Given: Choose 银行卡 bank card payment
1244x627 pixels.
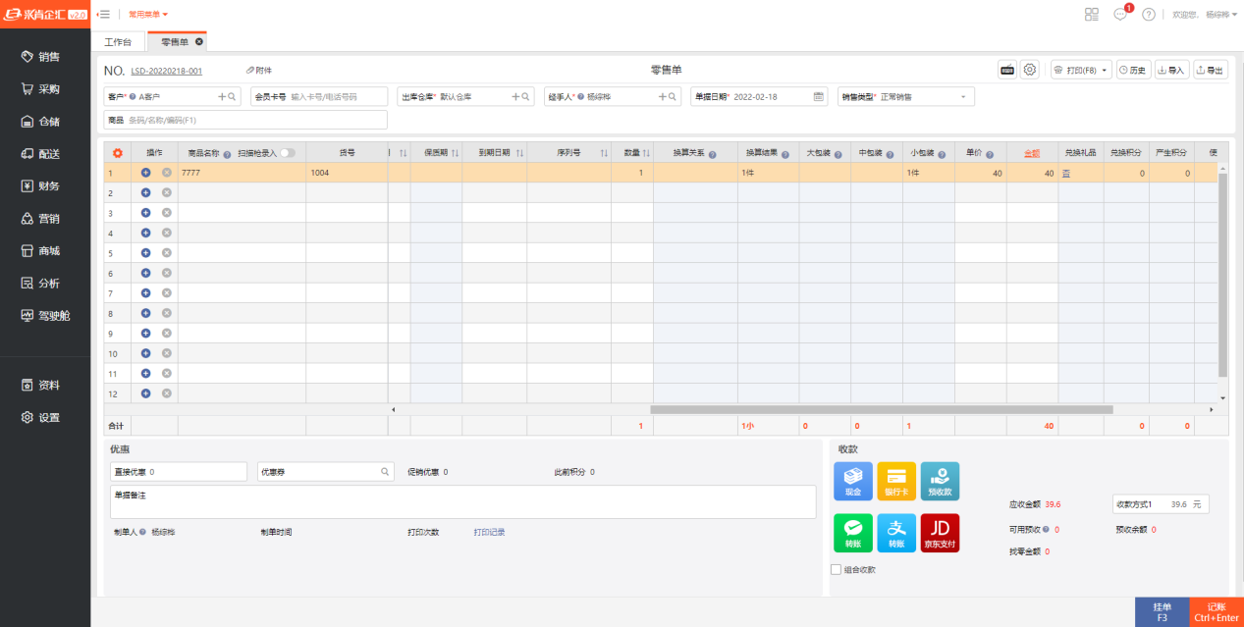Looking at the screenshot, I should tap(895, 481).
